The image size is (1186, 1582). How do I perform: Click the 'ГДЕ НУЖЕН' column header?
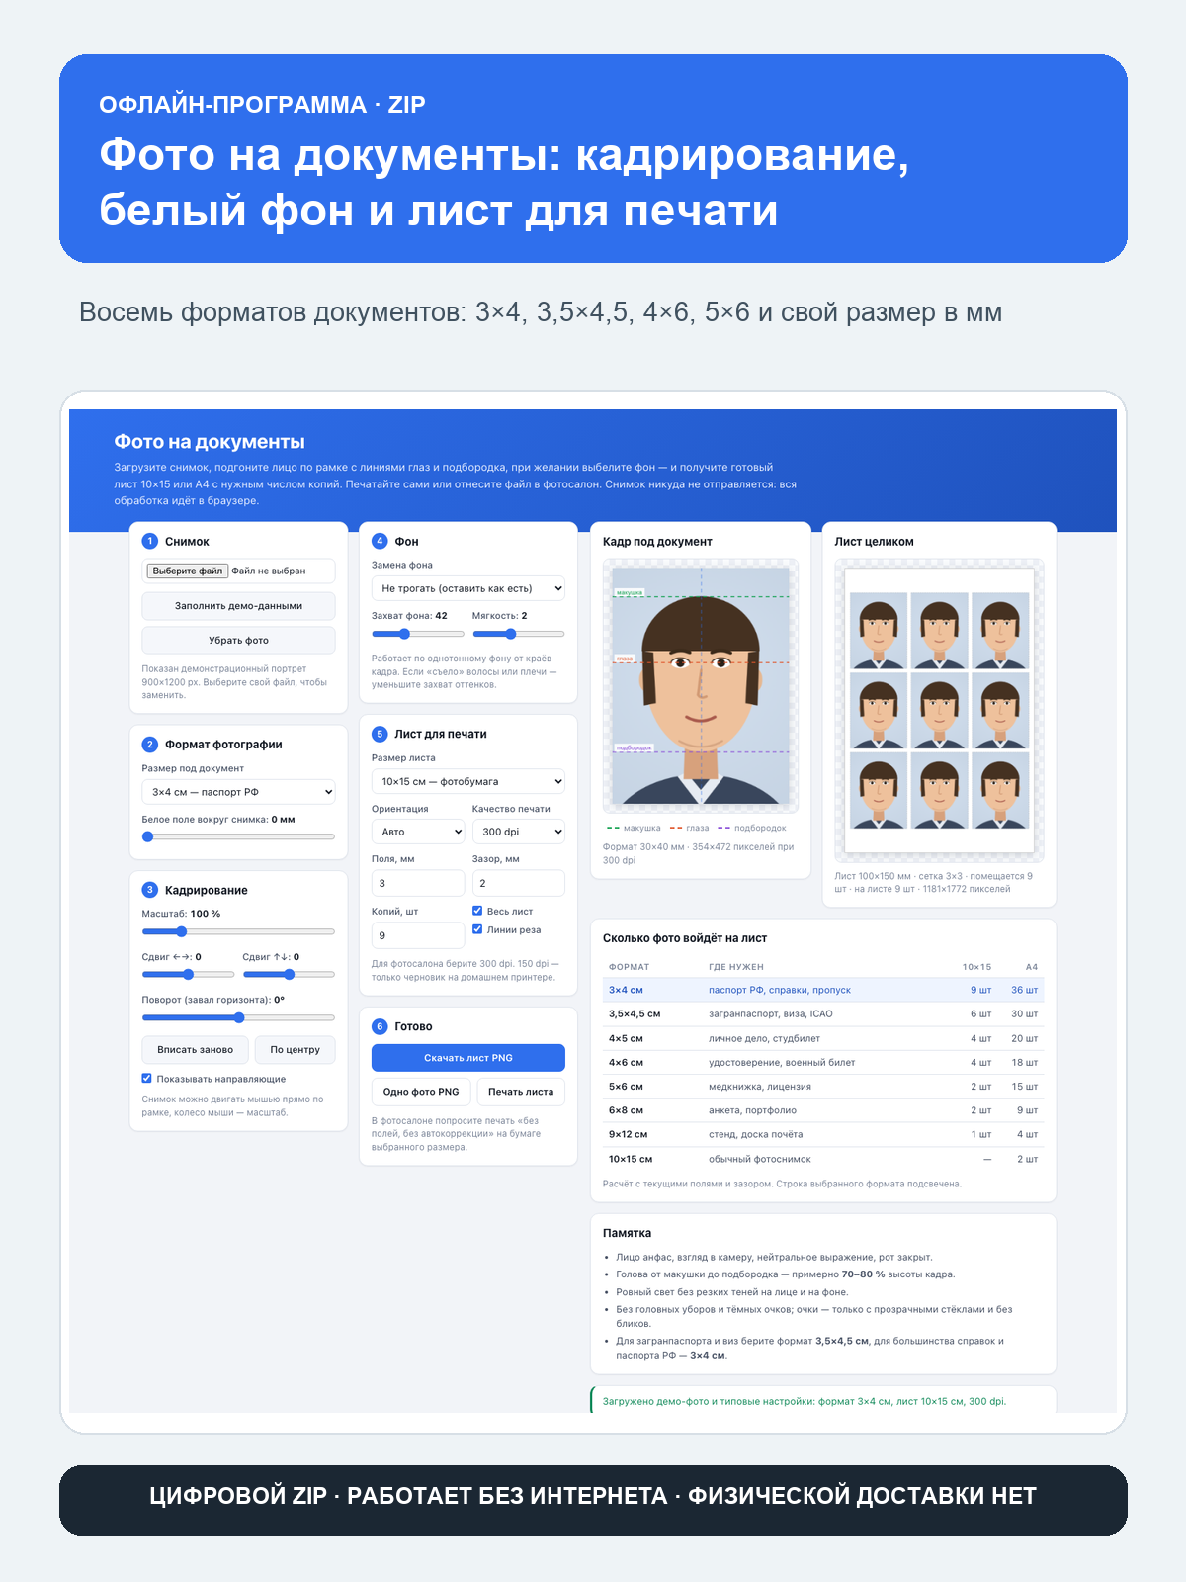tap(736, 967)
